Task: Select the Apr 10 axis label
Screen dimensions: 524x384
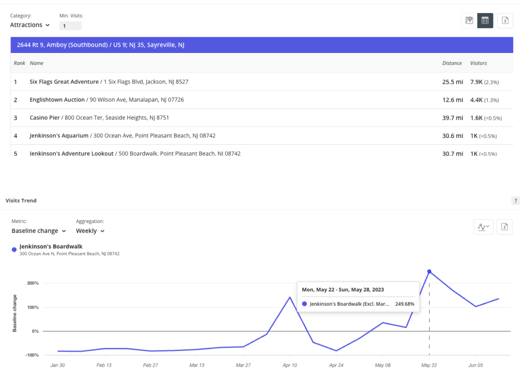Action: pyautogui.click(x=290, y=365)
